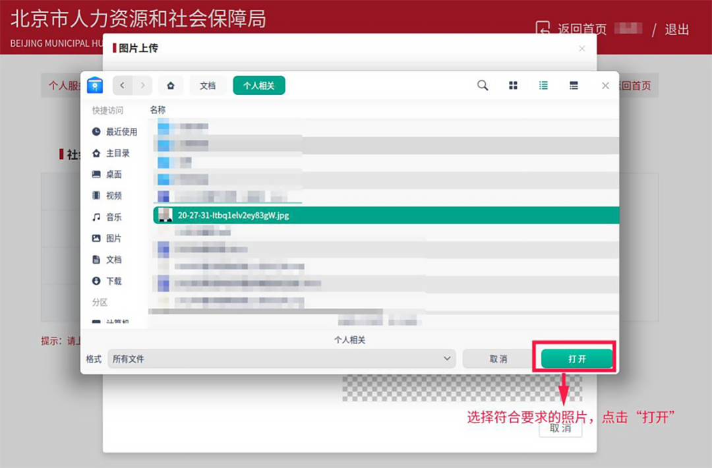Click the file manager app icon

coord(95,86)
